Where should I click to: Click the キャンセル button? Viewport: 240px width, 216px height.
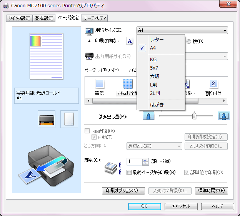pos(181,206)
